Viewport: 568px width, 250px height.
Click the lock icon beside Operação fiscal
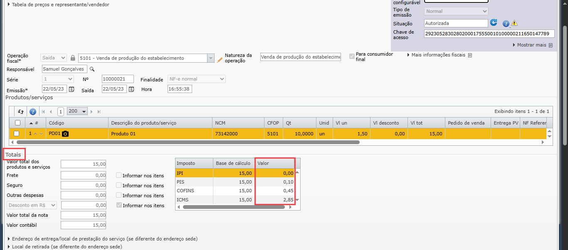point(73,58)
